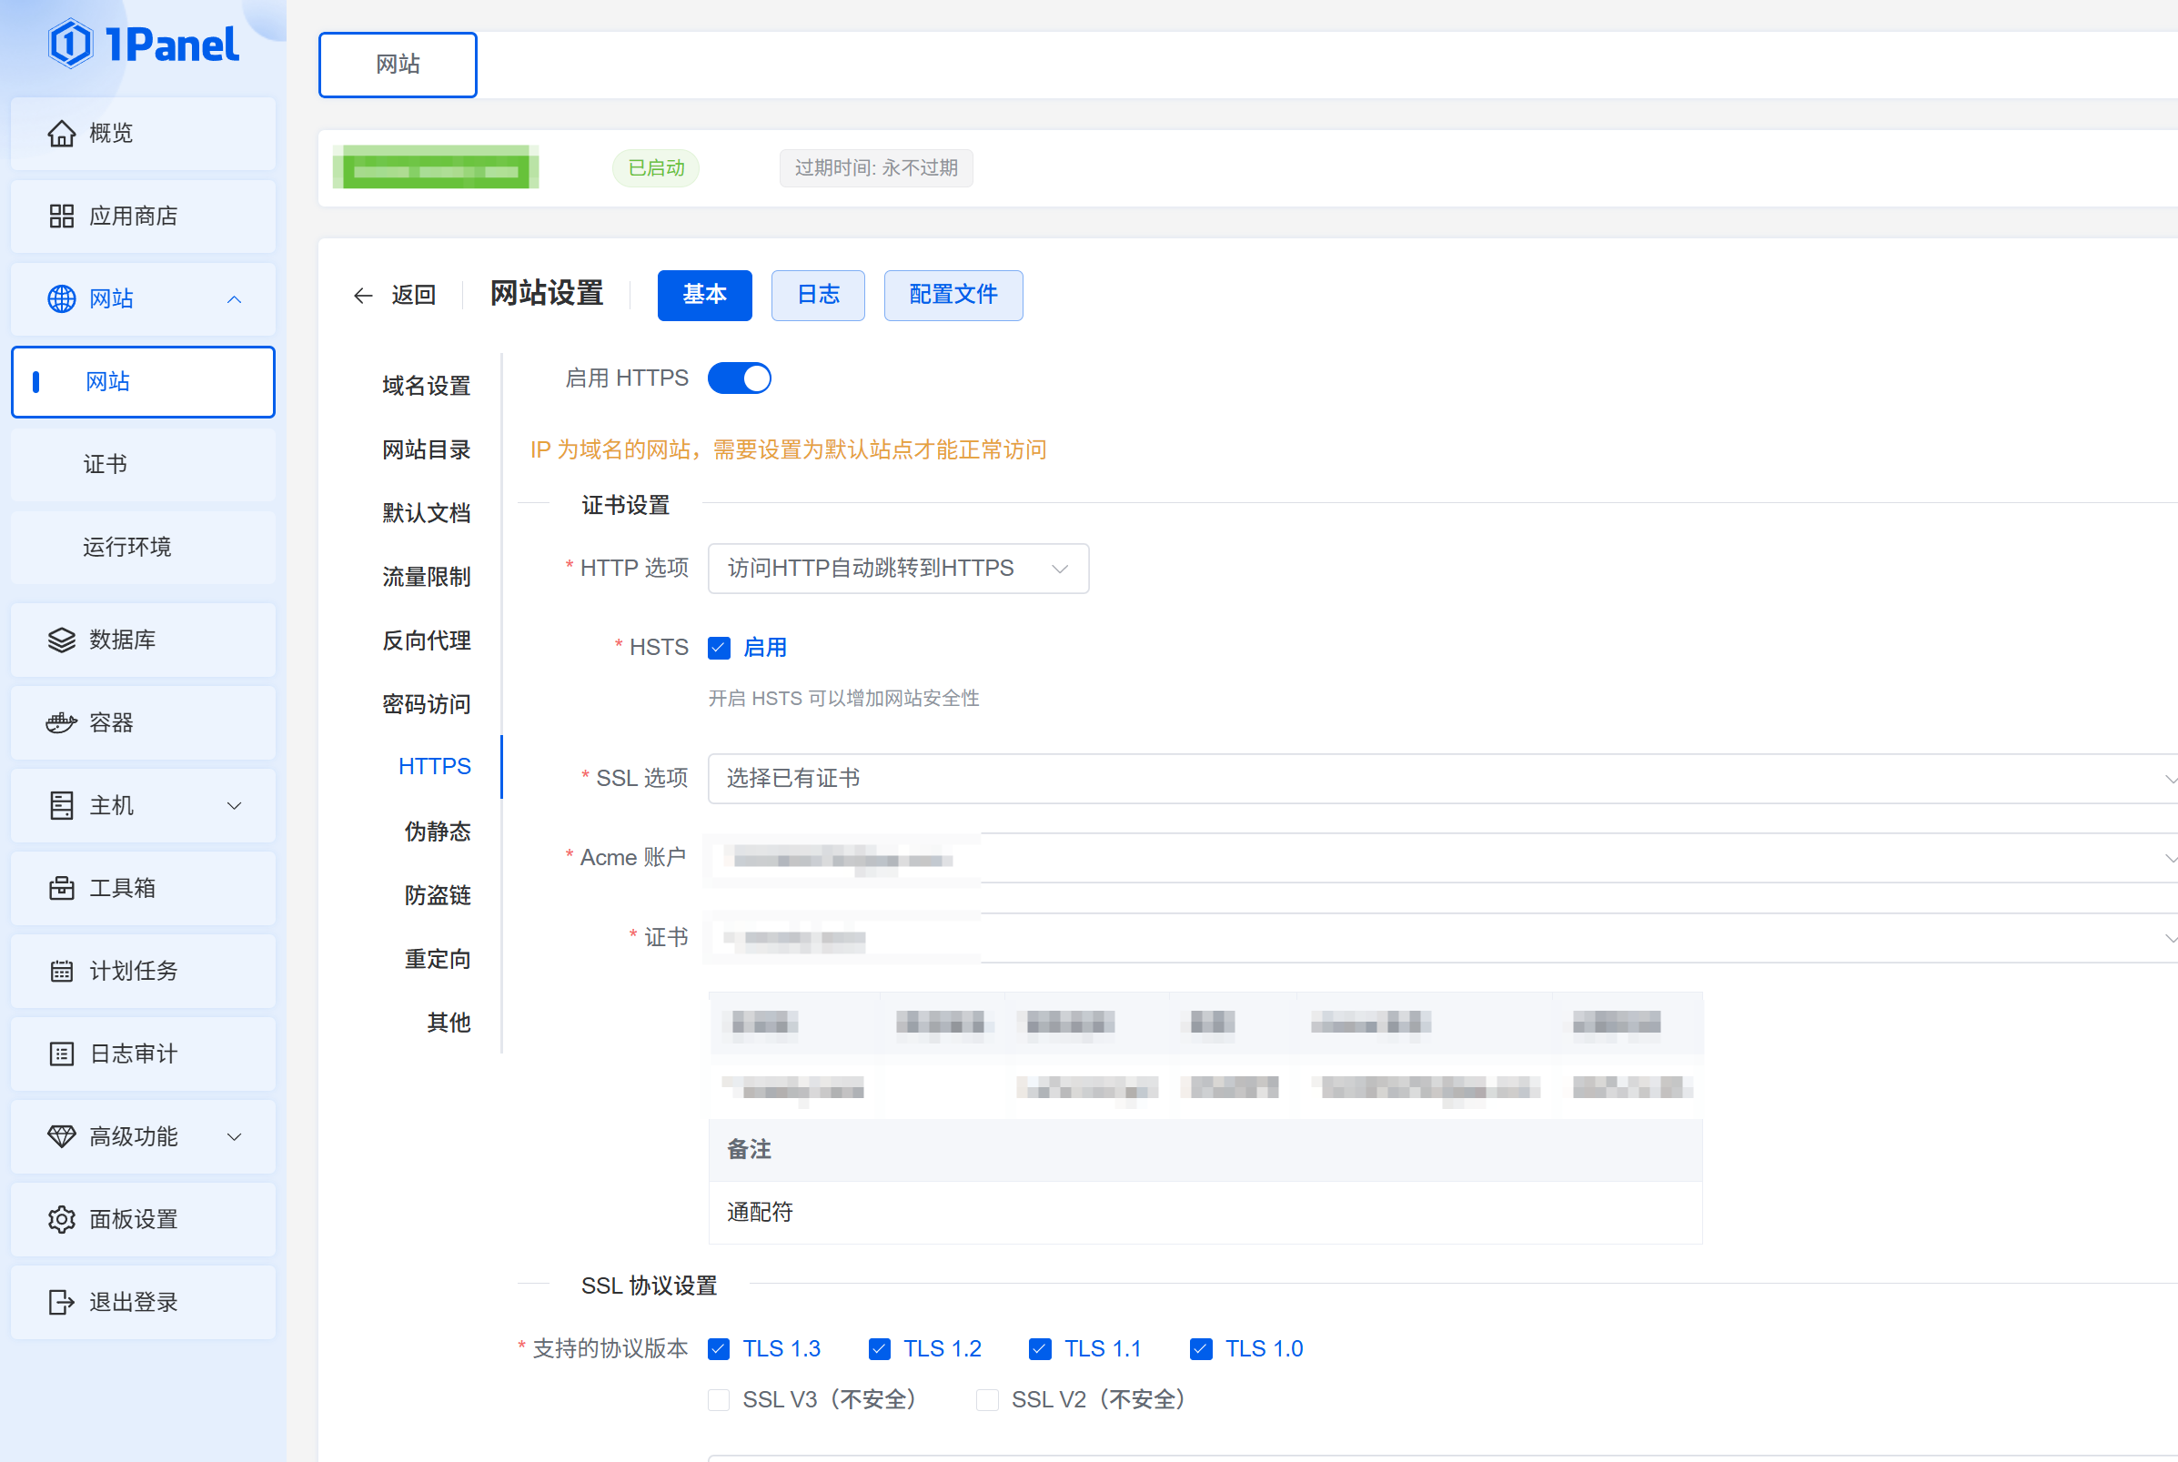Toggle the 启用 HTTPS switch
This screenshot has width=2178, height=1462.
740,378
